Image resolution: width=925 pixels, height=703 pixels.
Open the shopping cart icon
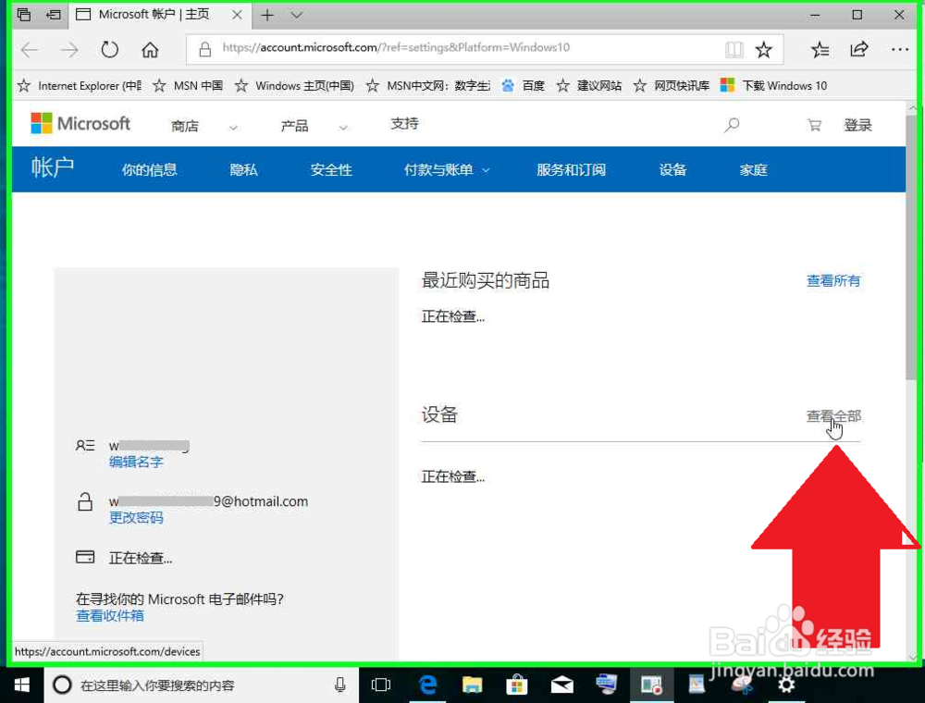coord(815,125)
